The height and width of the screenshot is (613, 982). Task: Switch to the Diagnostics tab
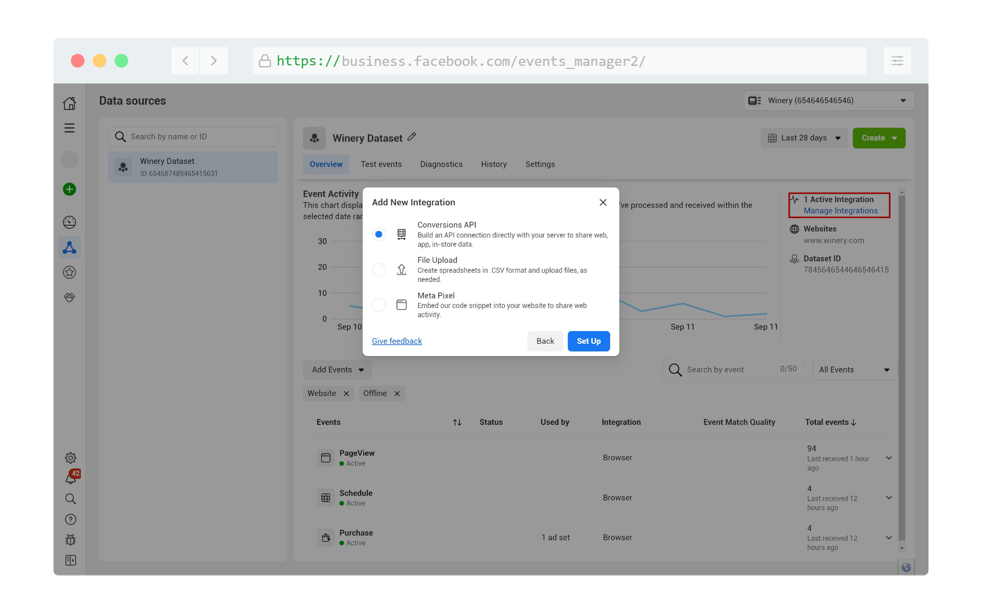pos(442,164)
